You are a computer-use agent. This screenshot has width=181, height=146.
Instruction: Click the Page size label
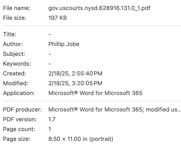coord(16,139)
